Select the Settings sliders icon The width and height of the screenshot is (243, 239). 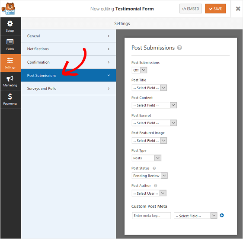tap(10, 60)
